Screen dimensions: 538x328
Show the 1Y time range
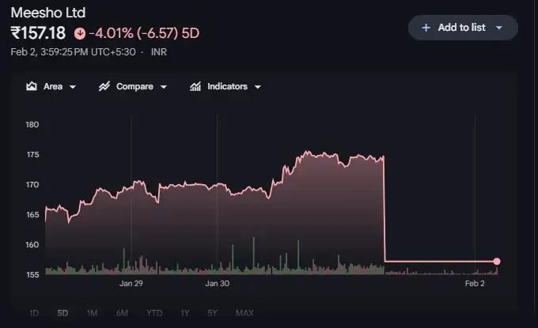[x=185, y=313]
